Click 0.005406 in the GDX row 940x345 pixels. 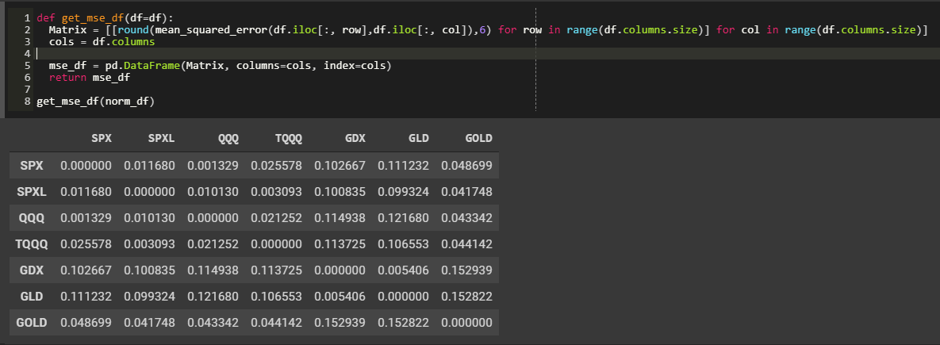pos(404,270)
